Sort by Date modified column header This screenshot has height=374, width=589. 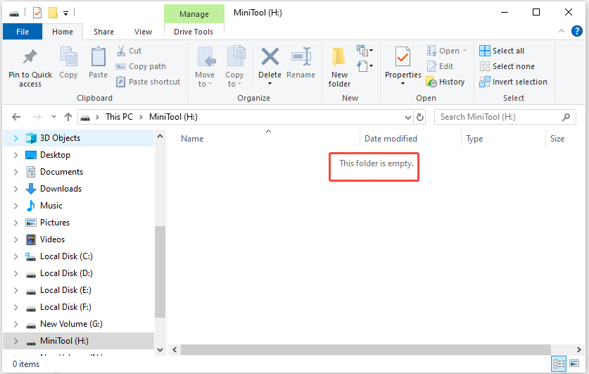pos(391,139)
